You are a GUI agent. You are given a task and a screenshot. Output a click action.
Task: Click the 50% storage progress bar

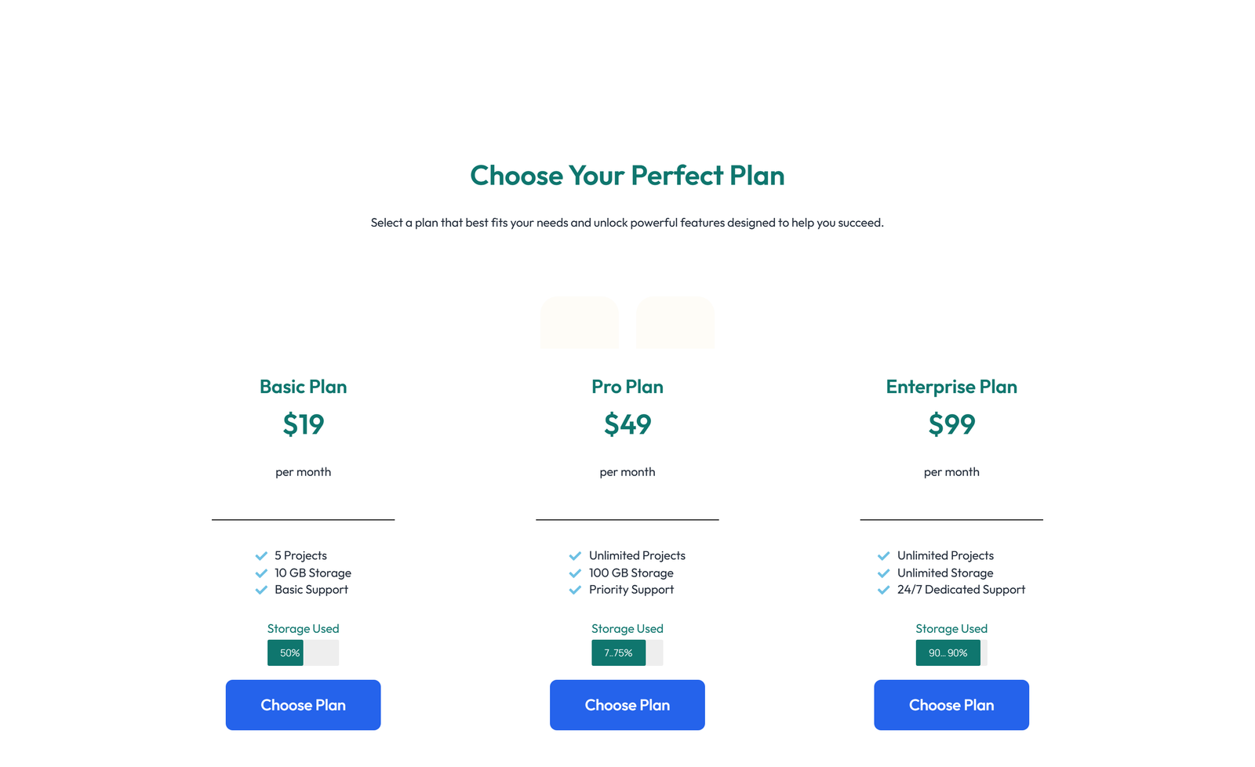[x=303, y=652]
